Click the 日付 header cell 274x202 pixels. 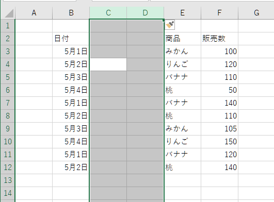click(x=71, y=39)
